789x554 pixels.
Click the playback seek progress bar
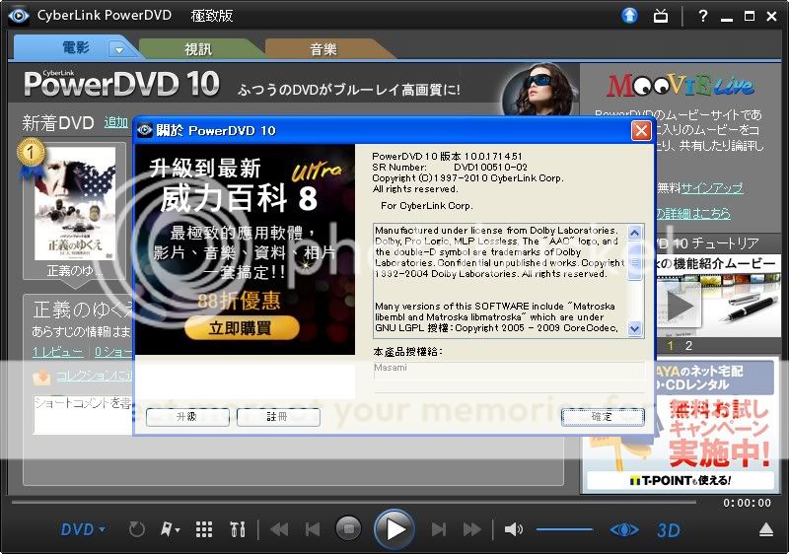coord(354,502)
